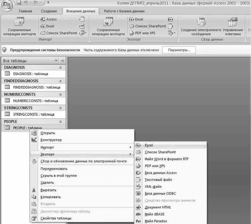Choose Файл Paradox export option
Screen dimensions: 251x224
[171, 221]
